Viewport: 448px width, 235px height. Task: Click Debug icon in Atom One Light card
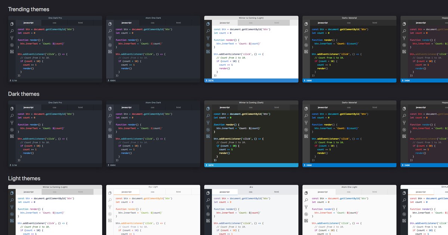[306, 214]
